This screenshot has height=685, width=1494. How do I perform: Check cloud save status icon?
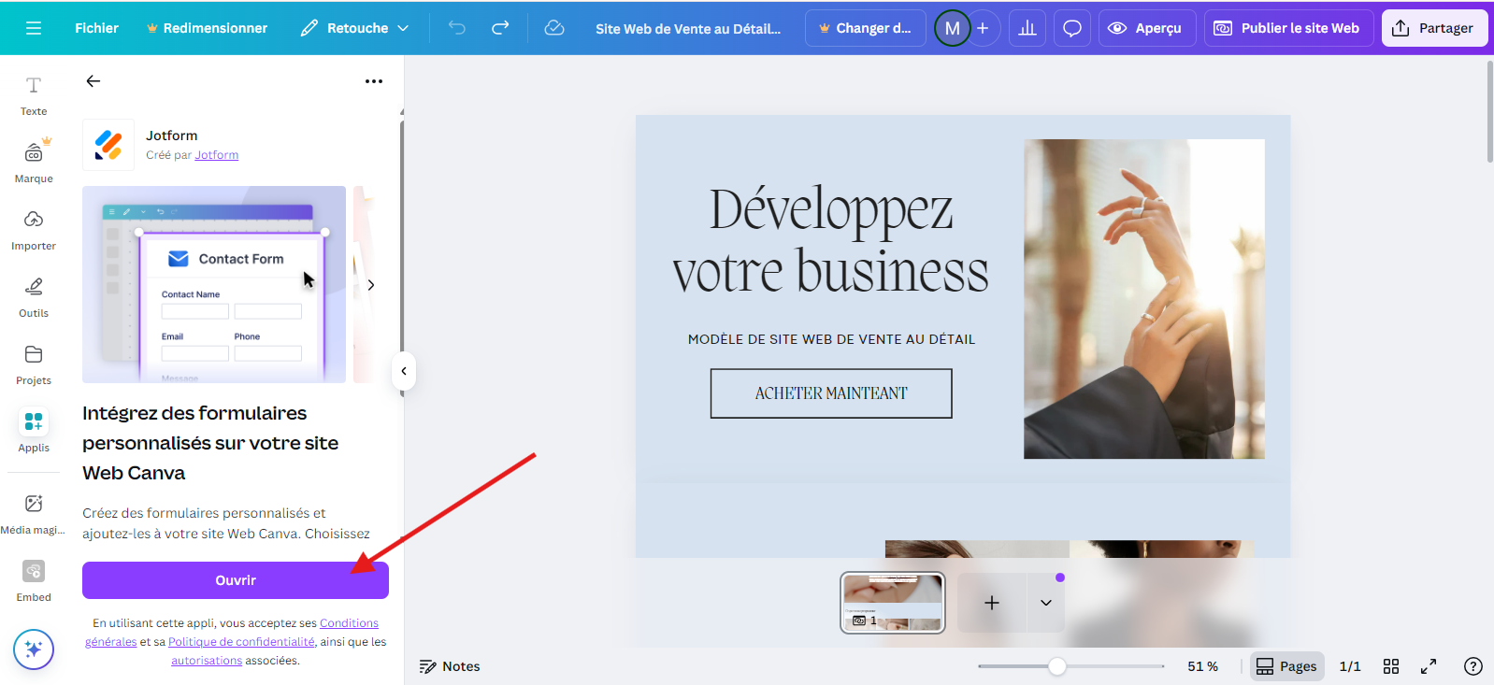(x=554, y=28)
